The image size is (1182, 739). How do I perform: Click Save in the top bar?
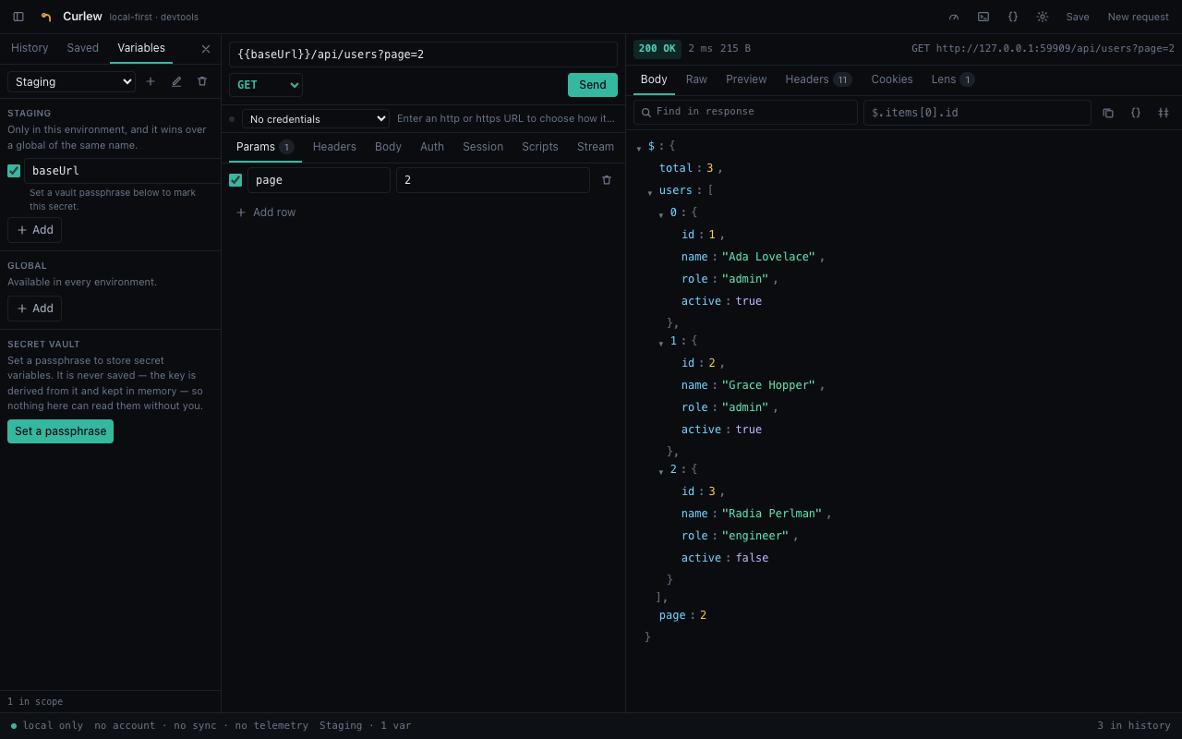1078,17
